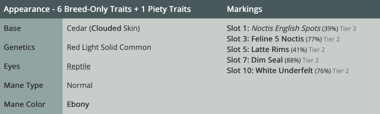Click the Tier 2 label beside White Underfelt
Viewport: 380px width, 114px height.
(341, 71)
